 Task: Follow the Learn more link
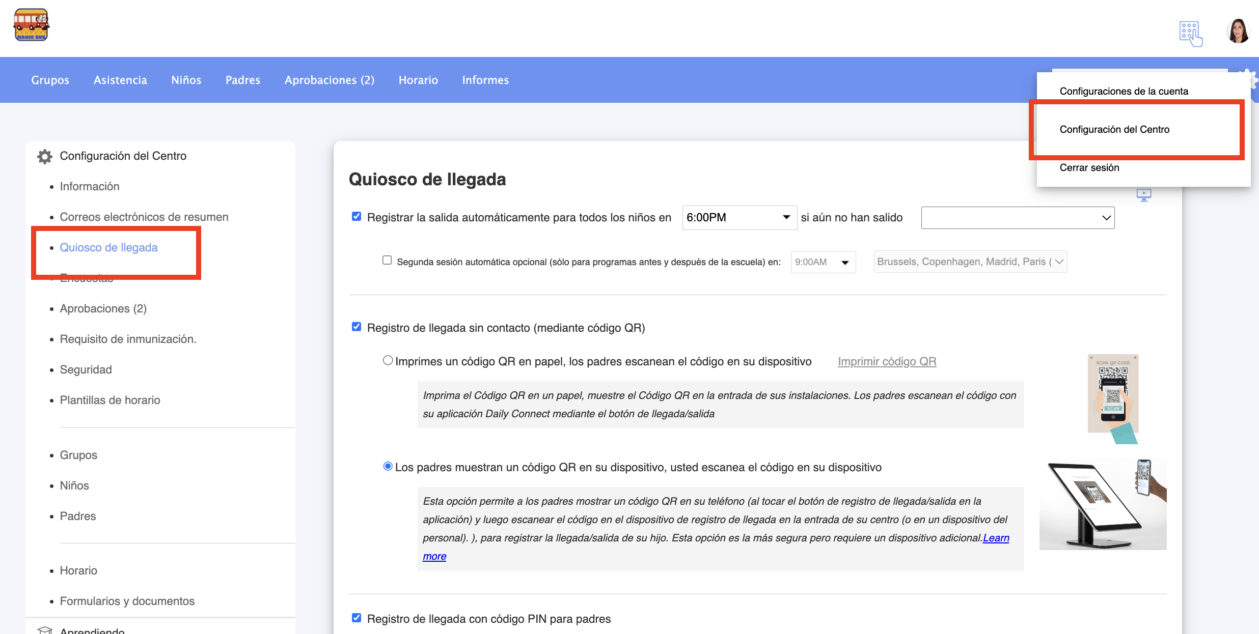tap(996, 538)
